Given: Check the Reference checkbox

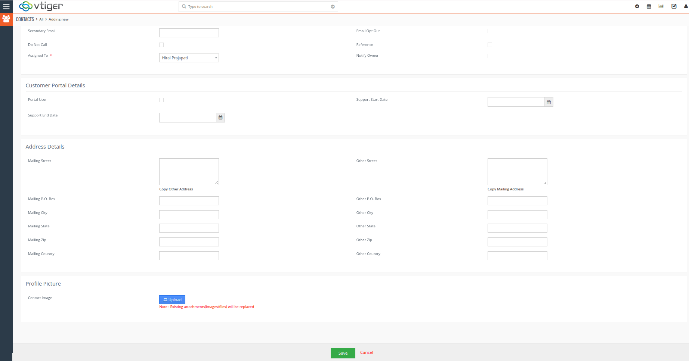Looking at the screenshot, I should pyautogui.click(x=490, y=45).
